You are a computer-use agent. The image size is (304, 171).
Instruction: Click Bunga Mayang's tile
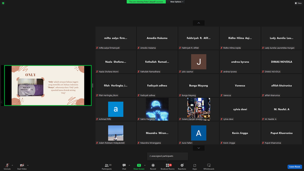199,85
